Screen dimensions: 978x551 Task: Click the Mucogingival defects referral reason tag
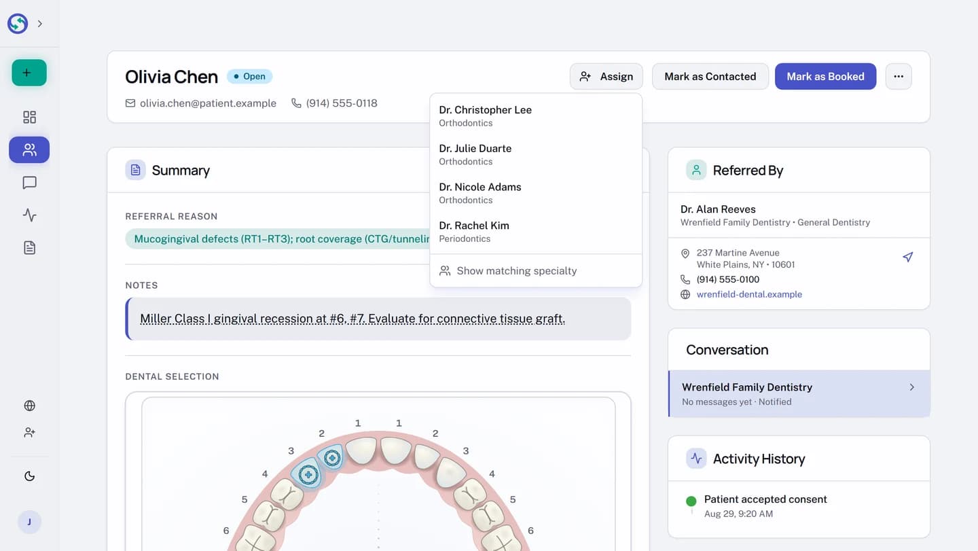[x=278, y=238]
